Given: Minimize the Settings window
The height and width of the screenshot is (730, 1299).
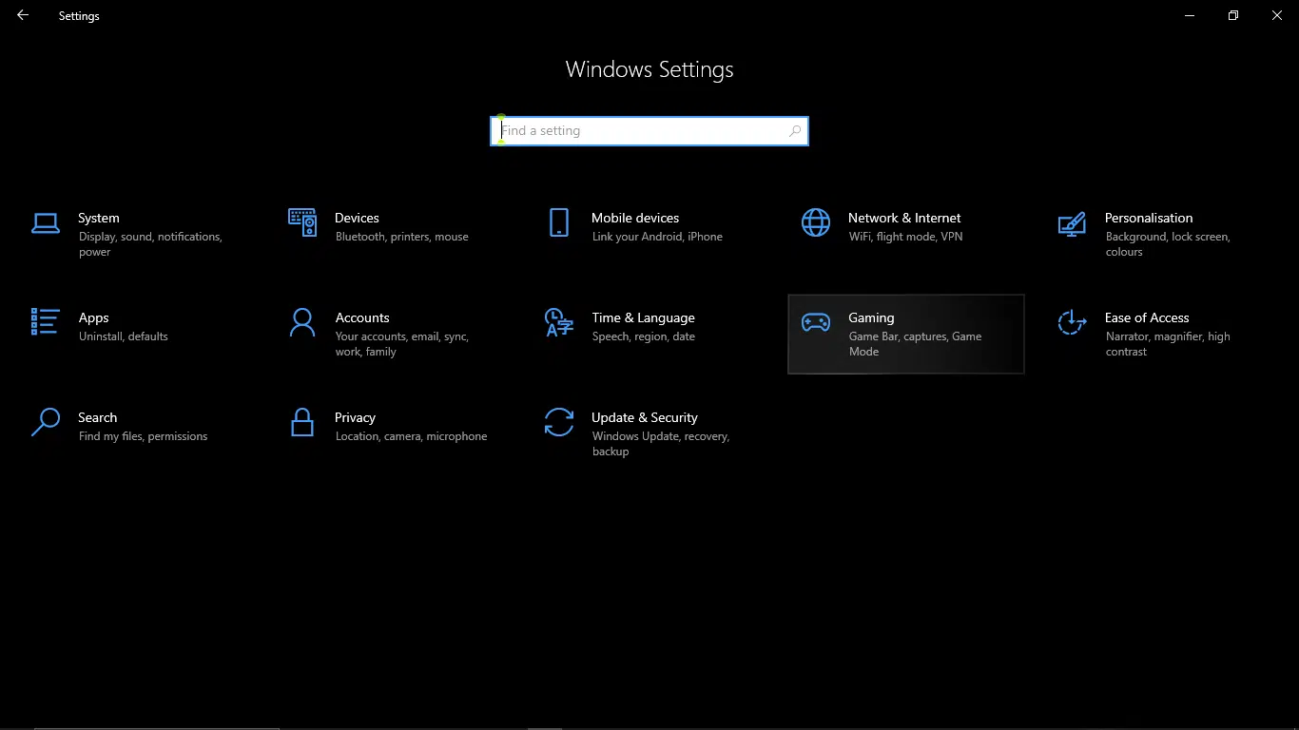Looking at the screenshot, I should click(x=1190, y=15).
